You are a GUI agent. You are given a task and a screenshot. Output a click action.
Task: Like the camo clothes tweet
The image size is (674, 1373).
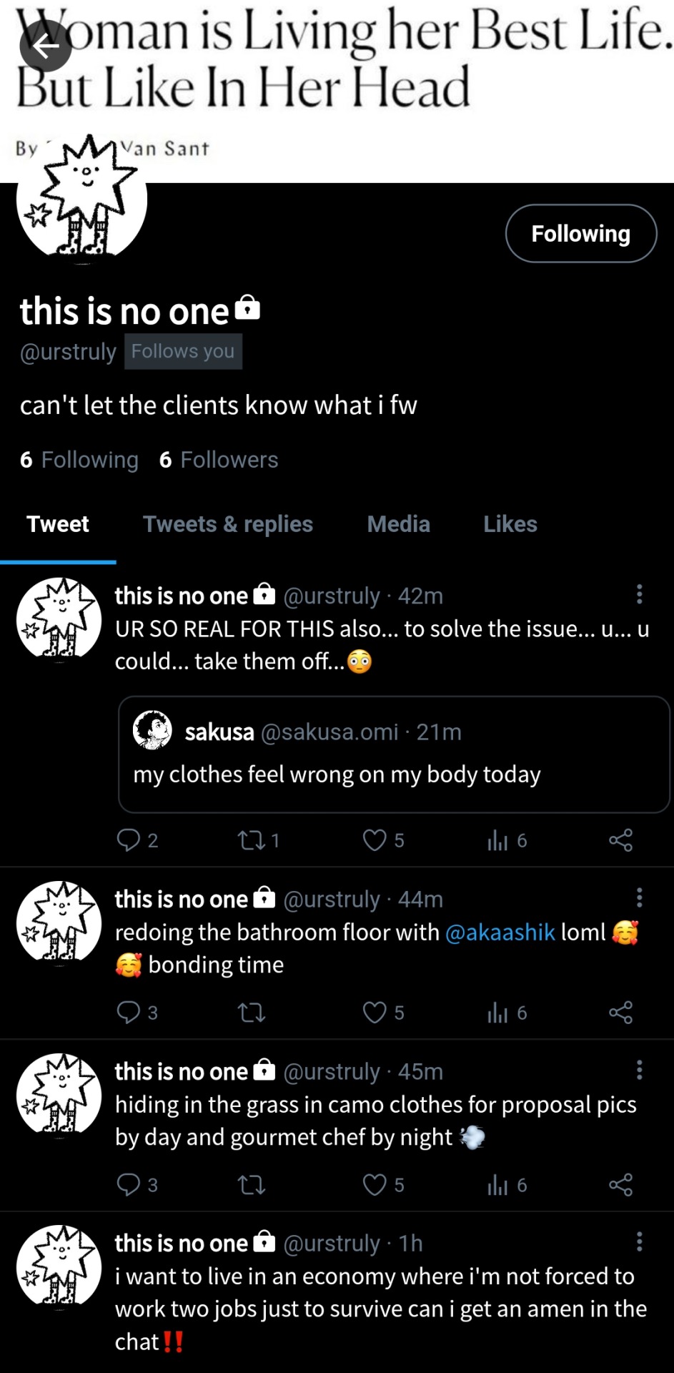375,1185
